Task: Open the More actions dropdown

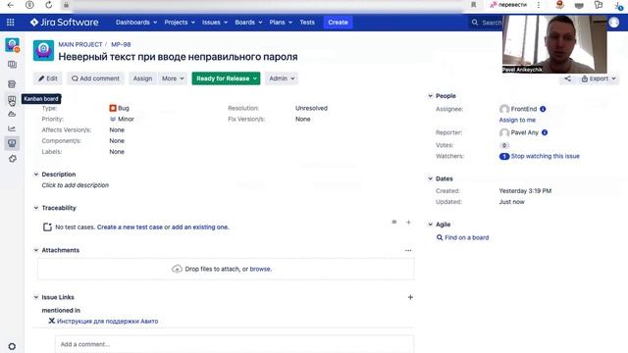Action: (x=173, y=78)
